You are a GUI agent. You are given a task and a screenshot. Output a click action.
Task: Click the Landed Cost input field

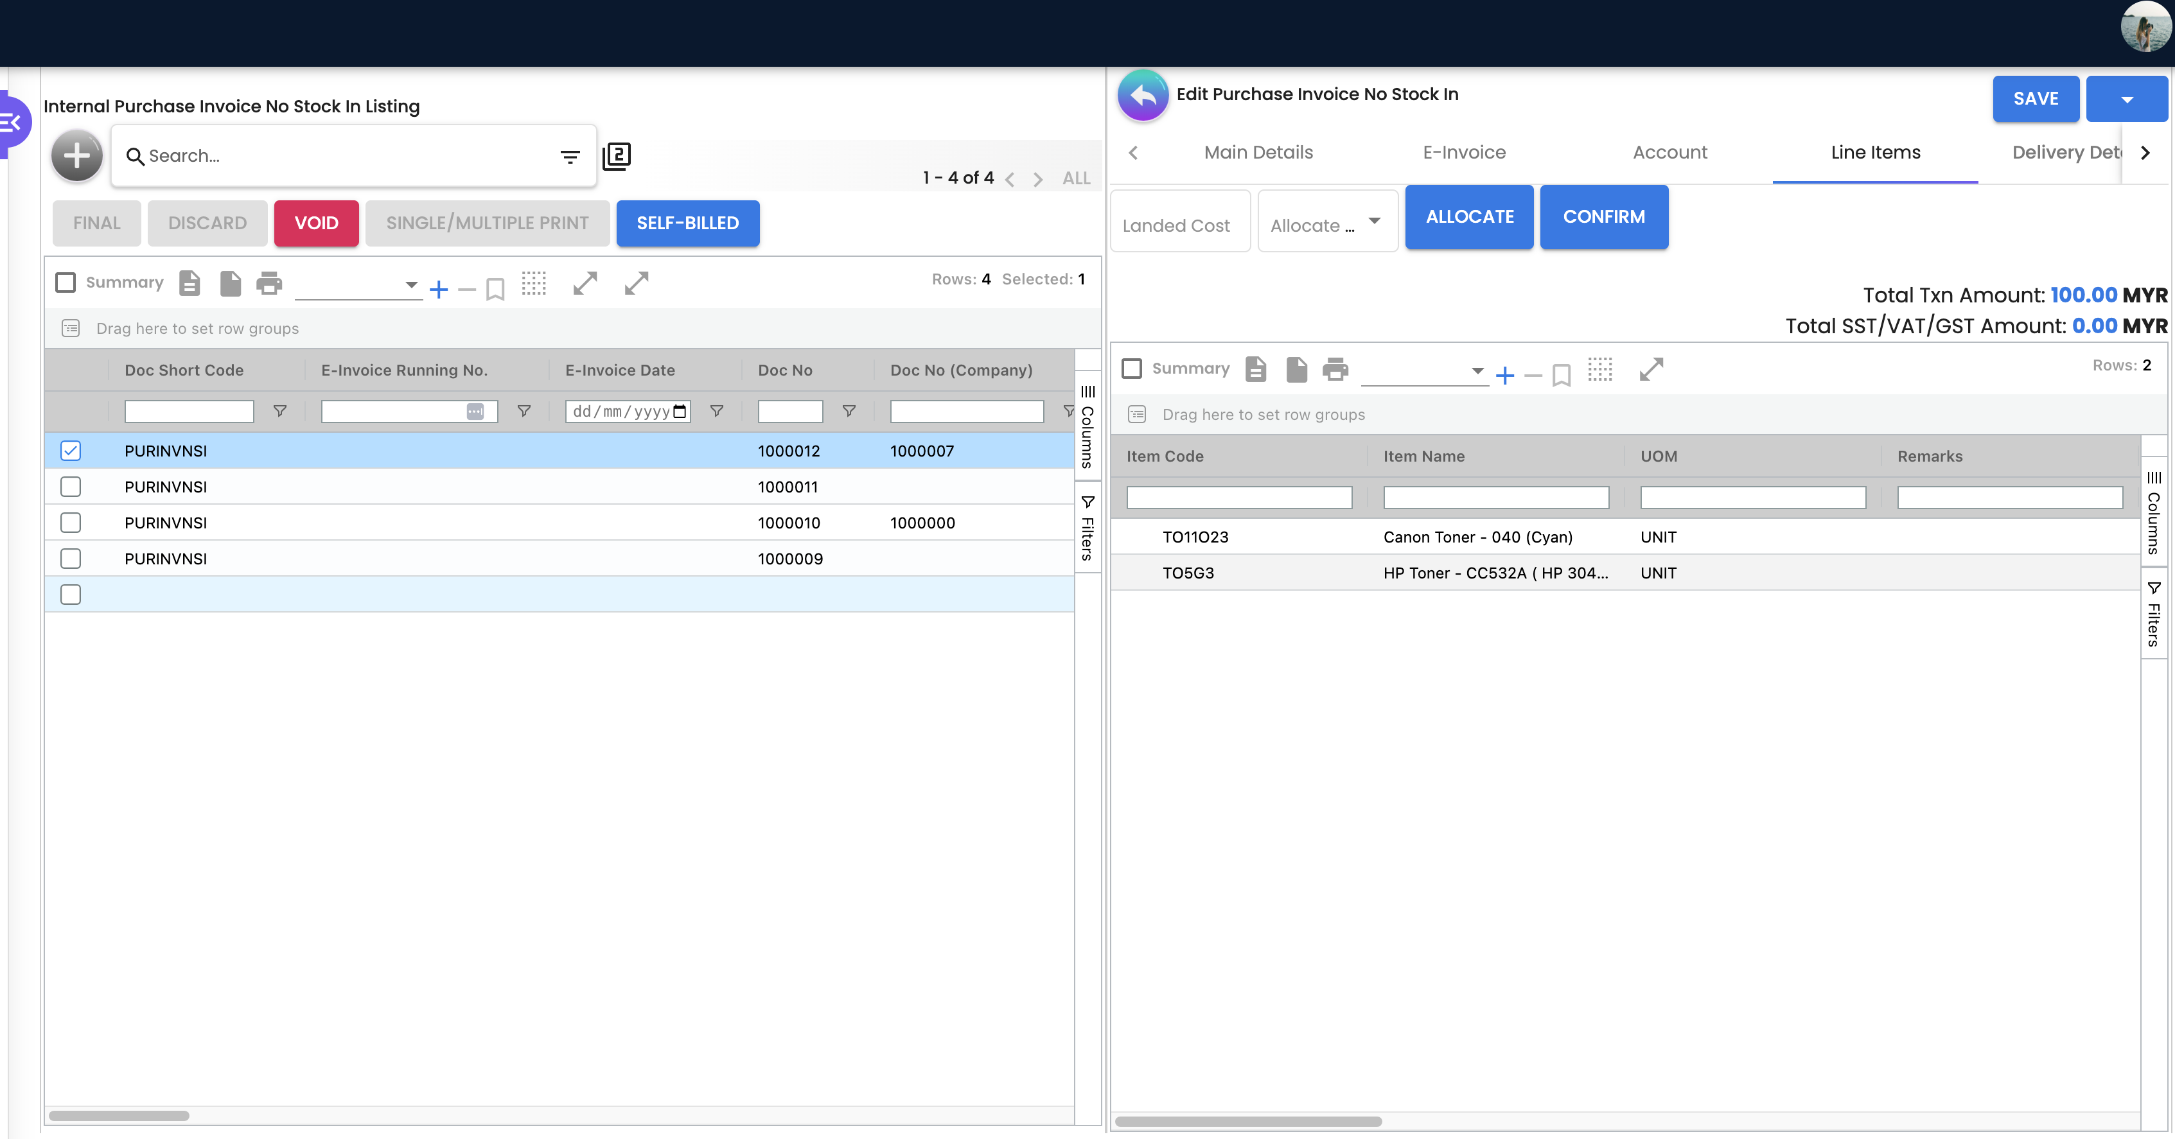(x=1179, y=221)
